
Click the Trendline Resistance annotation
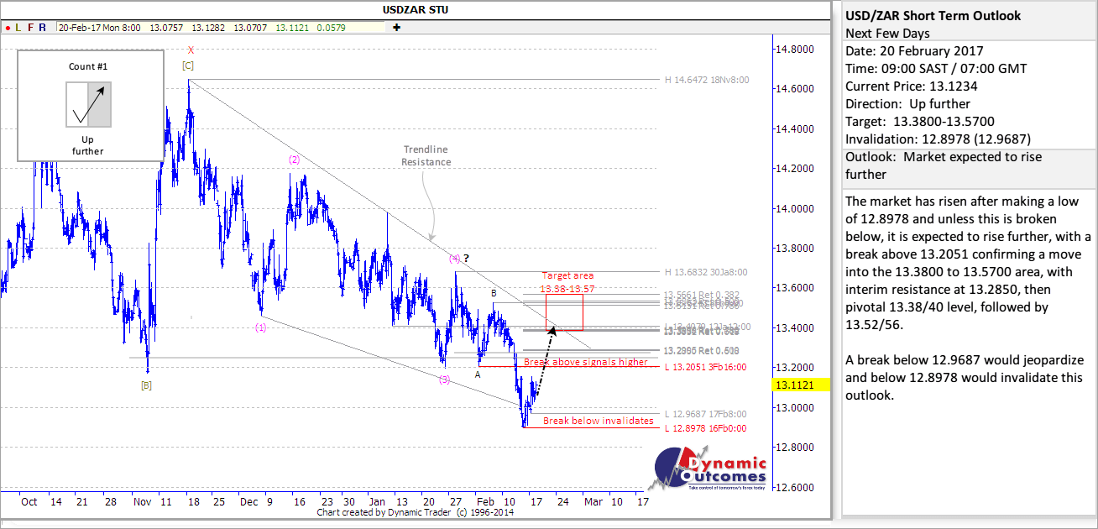pyautogui.click(x=426, y=156)
